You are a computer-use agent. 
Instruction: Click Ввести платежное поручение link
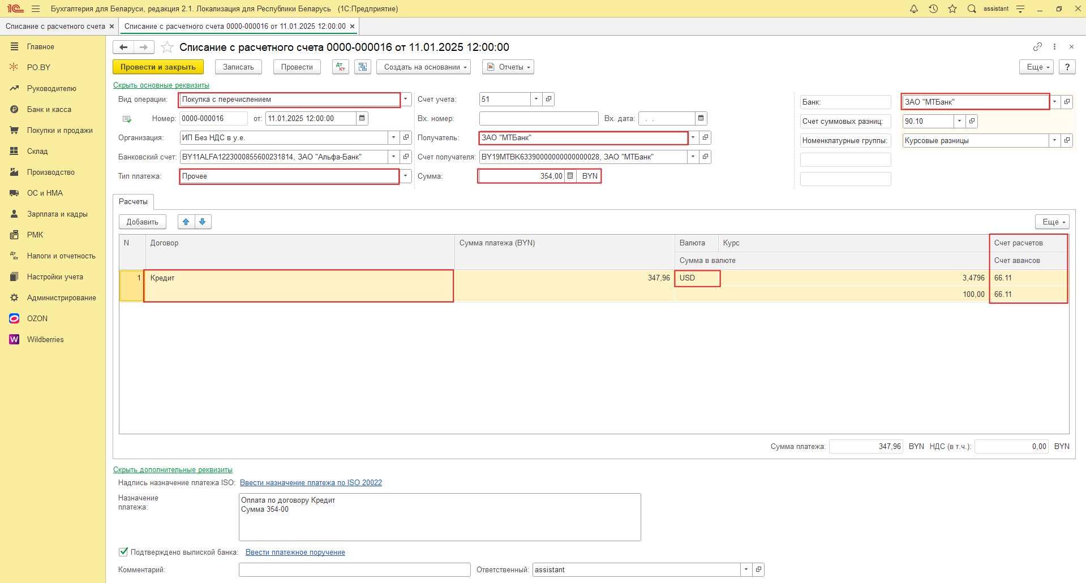295,552
